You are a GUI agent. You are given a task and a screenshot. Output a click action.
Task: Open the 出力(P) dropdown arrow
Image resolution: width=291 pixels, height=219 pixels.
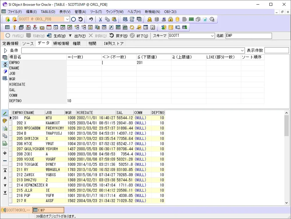[x=70, y=35]
